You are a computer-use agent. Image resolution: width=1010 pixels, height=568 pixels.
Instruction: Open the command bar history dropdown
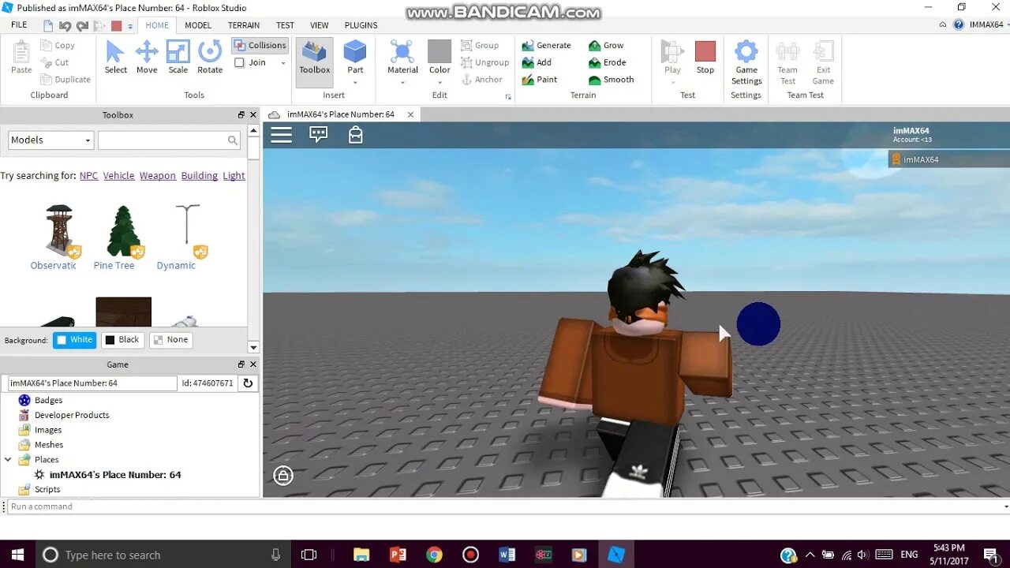(1005, 506)
